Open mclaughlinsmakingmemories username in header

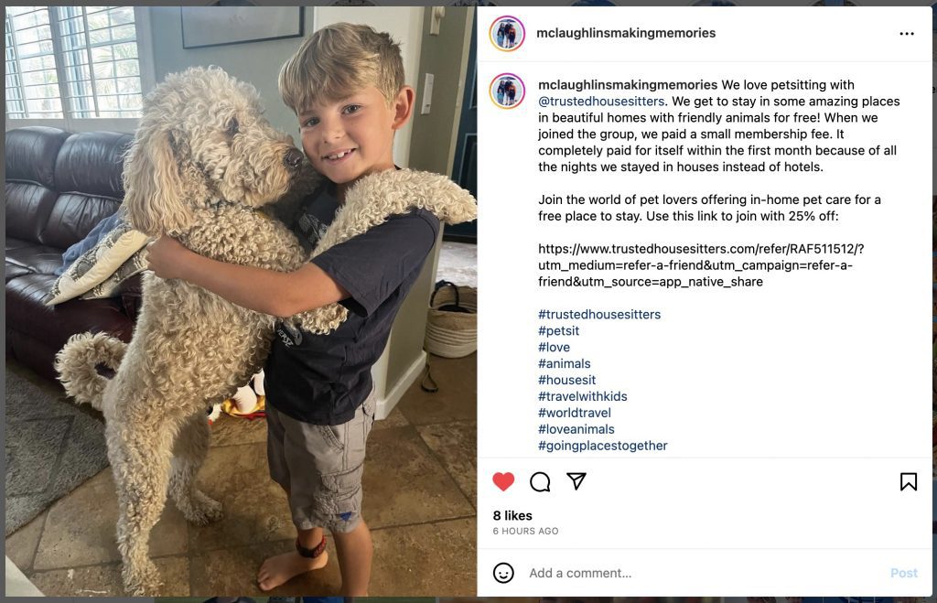point(626,33)
